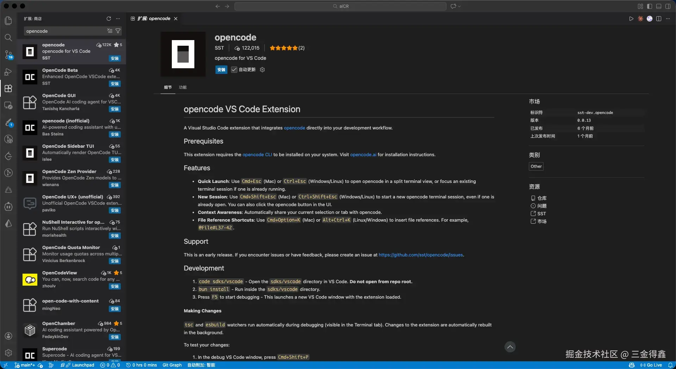
Task: Close the opencode extension tab
Action: pos(176,19)
